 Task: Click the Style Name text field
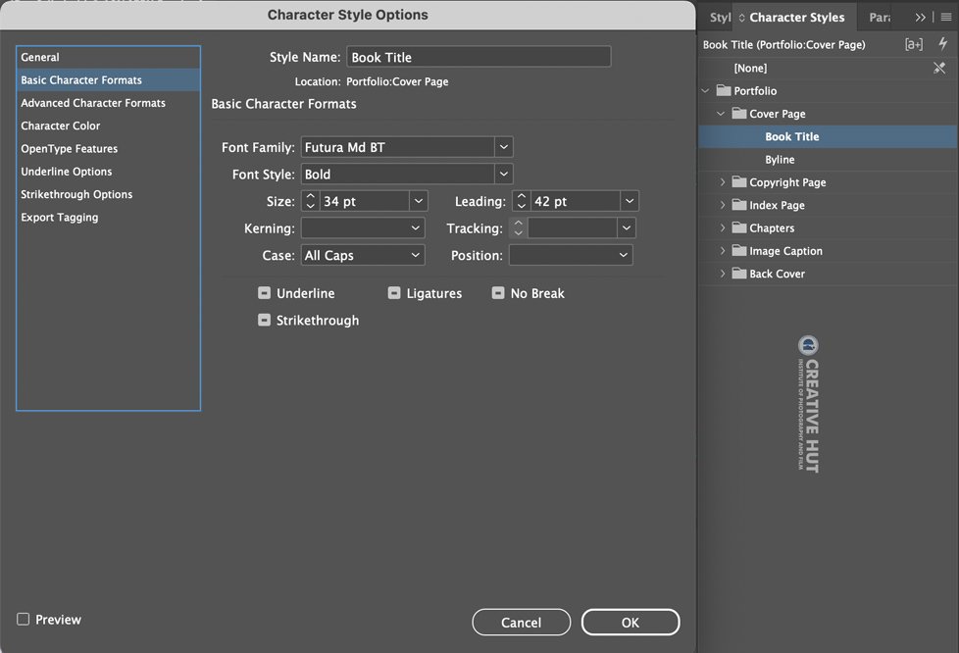click(x=479, y=57)
